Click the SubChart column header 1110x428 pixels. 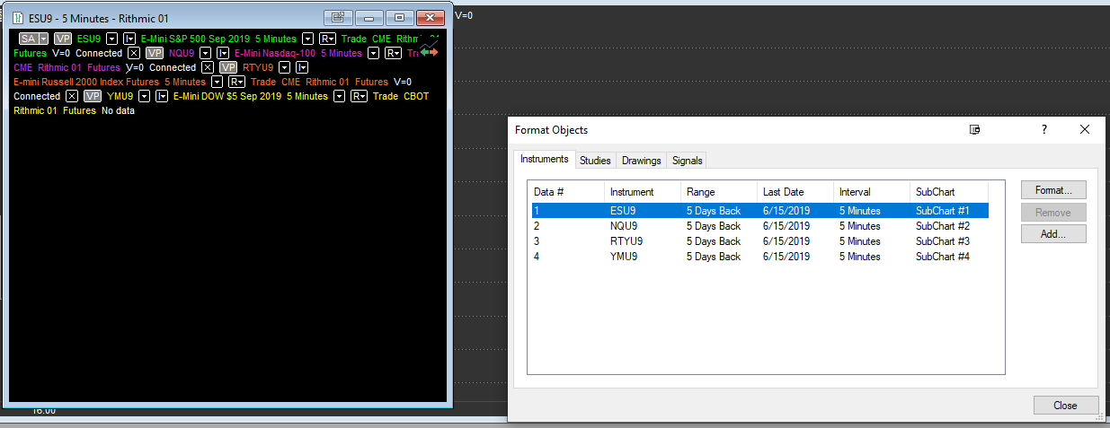[x=949, y=192]
